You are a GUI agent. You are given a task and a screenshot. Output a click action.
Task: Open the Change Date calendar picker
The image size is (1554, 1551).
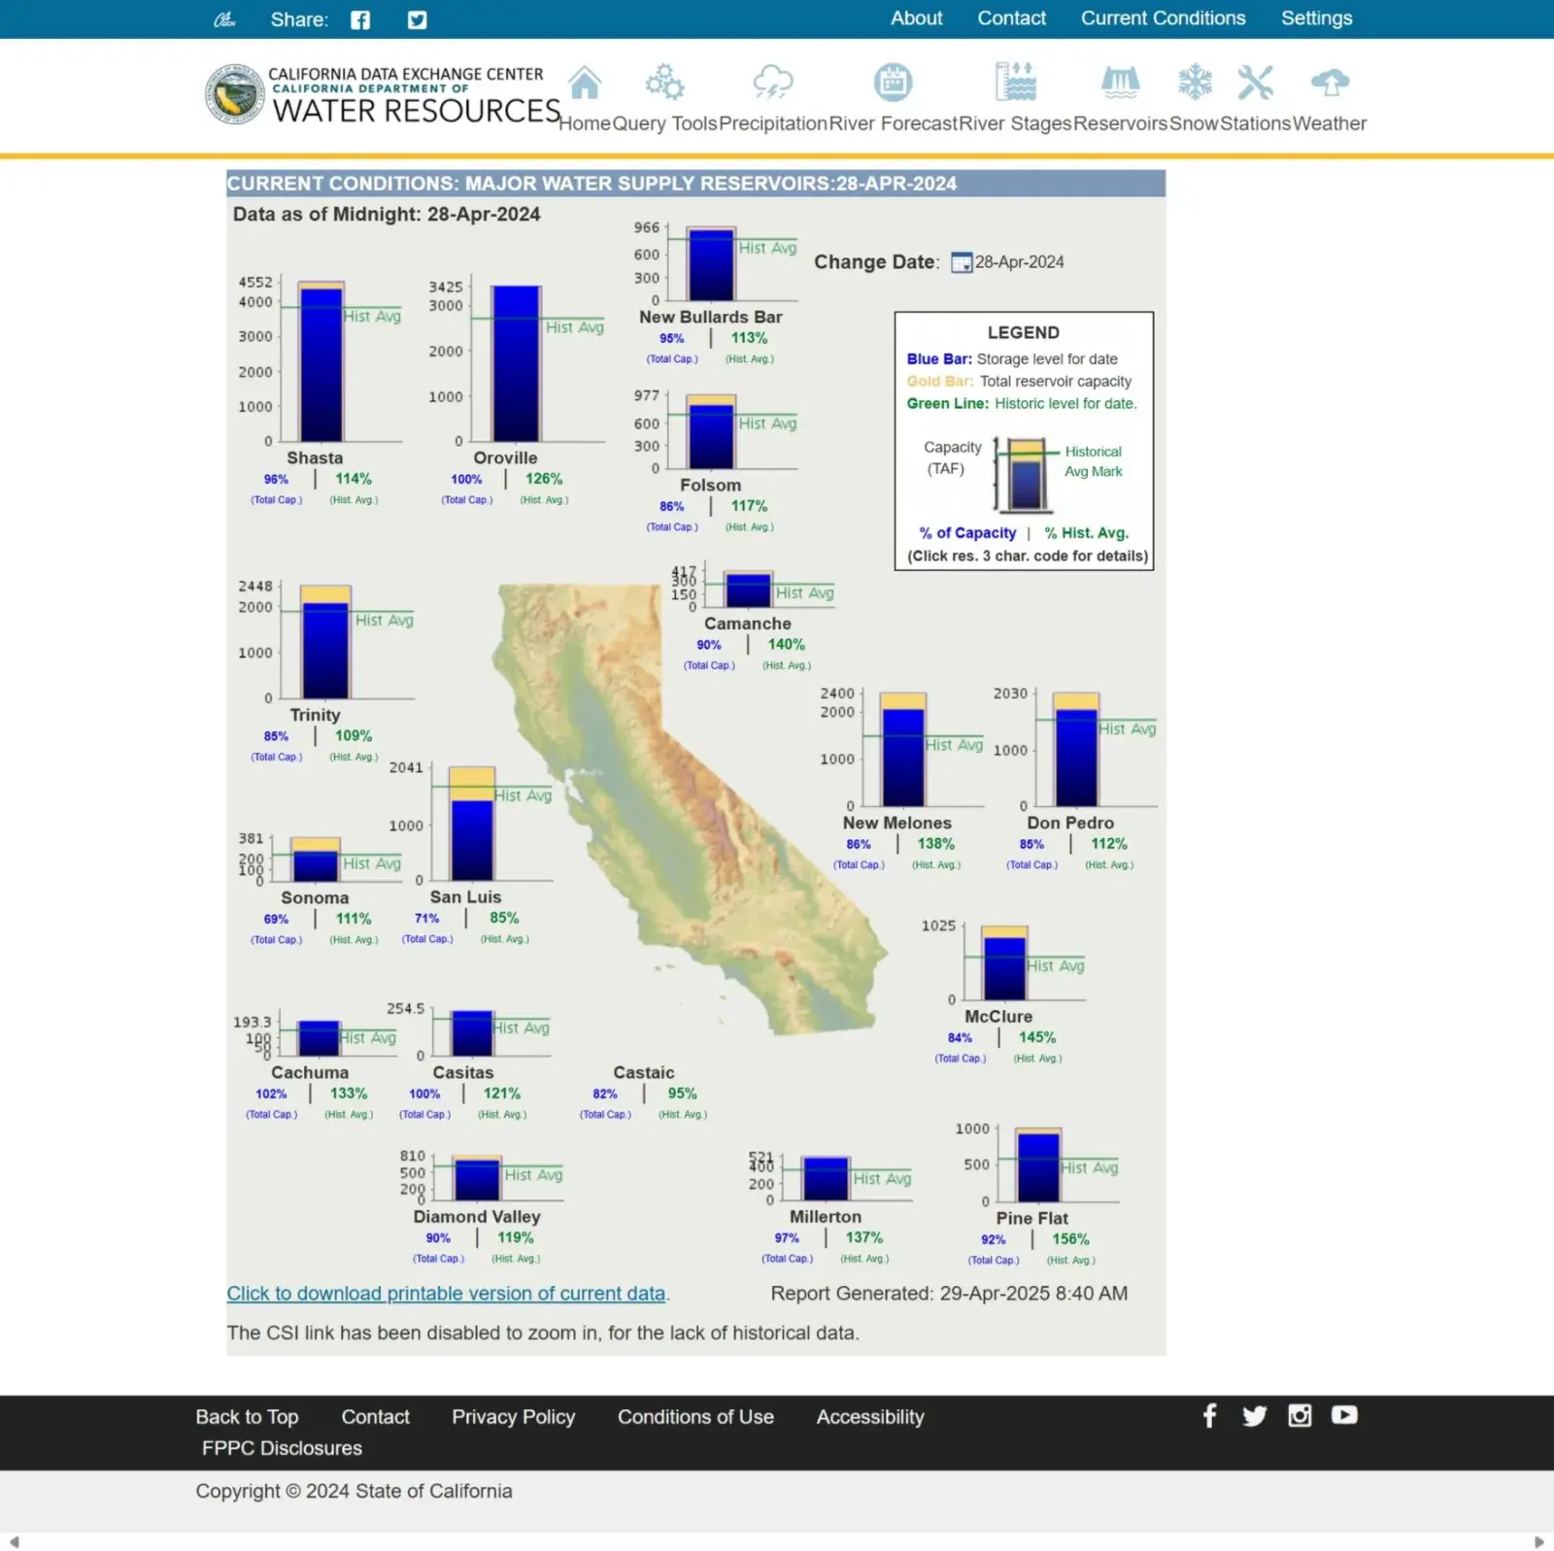(x=961, y=261)
